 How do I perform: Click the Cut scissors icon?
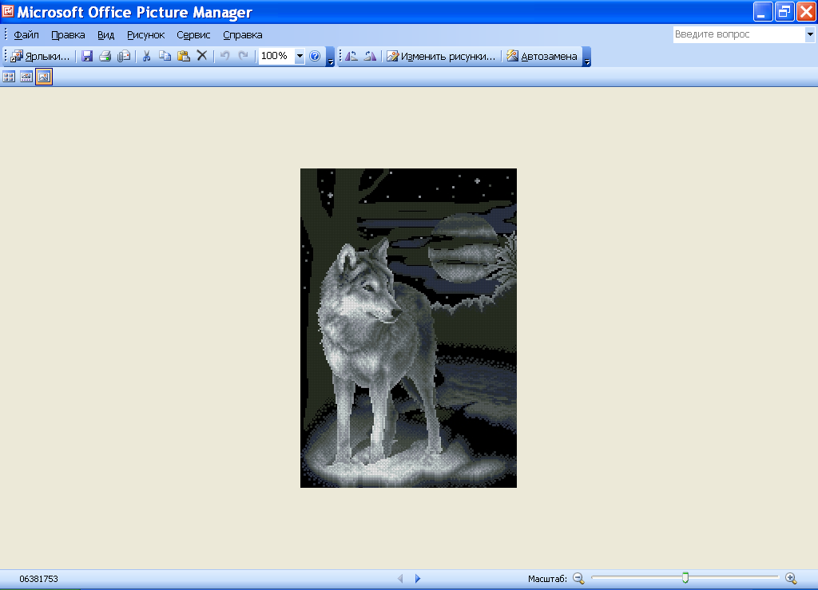pyautogui.click(x=147, y=57)
